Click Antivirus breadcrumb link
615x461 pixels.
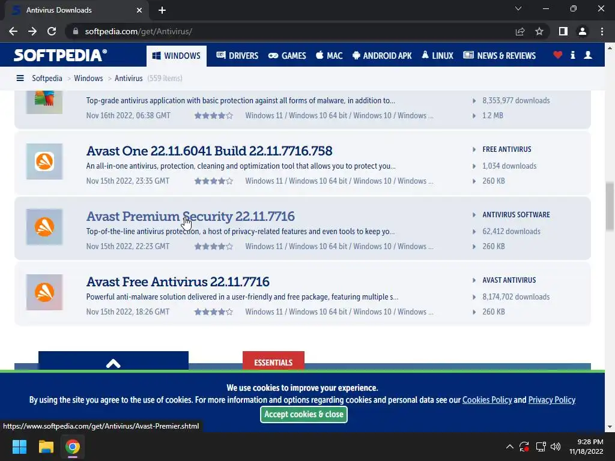tap(129, 79)
